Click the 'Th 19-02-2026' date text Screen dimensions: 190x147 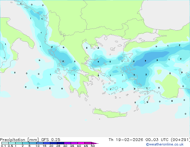[x=126, y=140]
